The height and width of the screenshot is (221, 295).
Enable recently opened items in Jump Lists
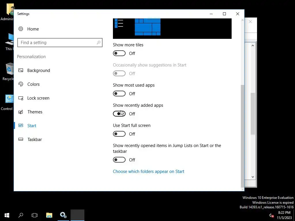119,160
